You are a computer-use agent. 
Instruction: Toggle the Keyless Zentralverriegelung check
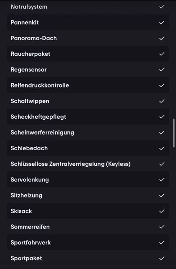tap(162, 164)
